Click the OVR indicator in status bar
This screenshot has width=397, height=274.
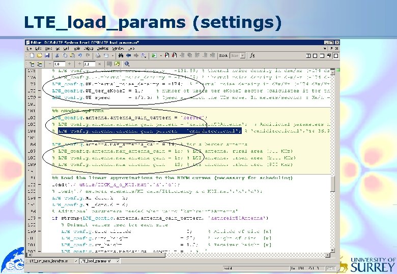click(x=330, y=268)
